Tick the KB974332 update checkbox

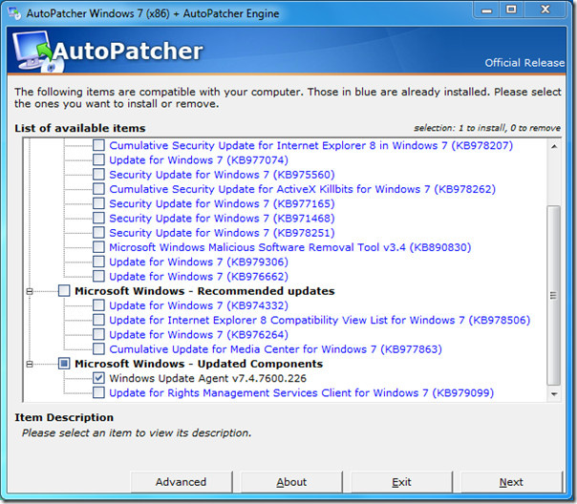98,305
